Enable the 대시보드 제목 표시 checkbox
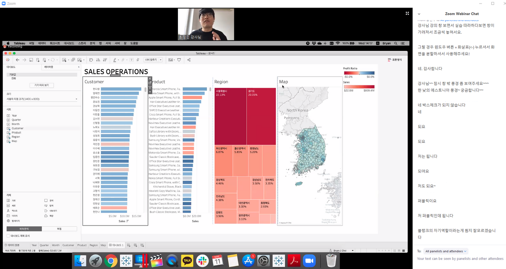 click(x=8, y=236)
